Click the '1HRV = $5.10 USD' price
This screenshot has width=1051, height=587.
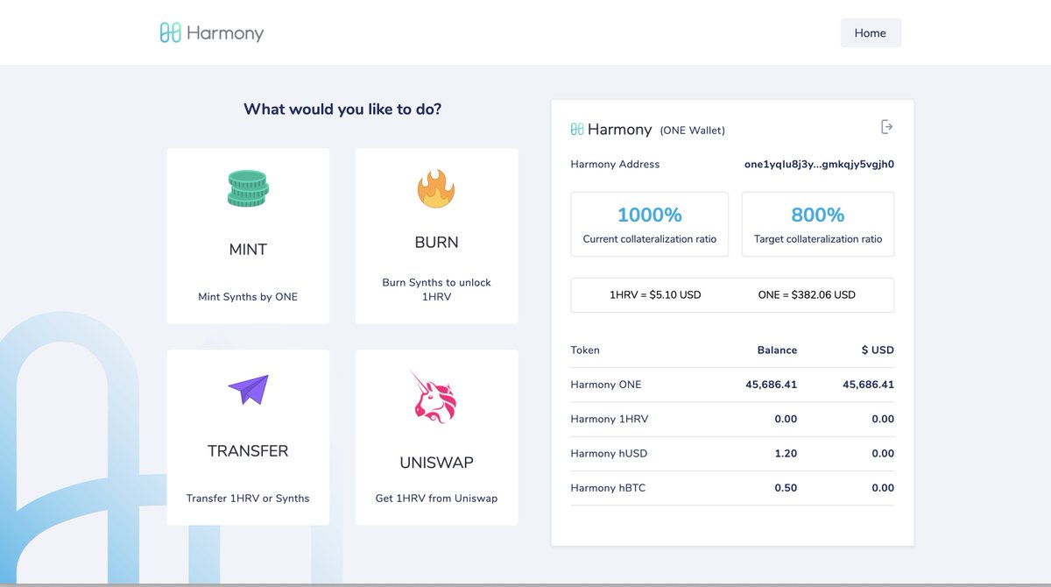[655, 295]
